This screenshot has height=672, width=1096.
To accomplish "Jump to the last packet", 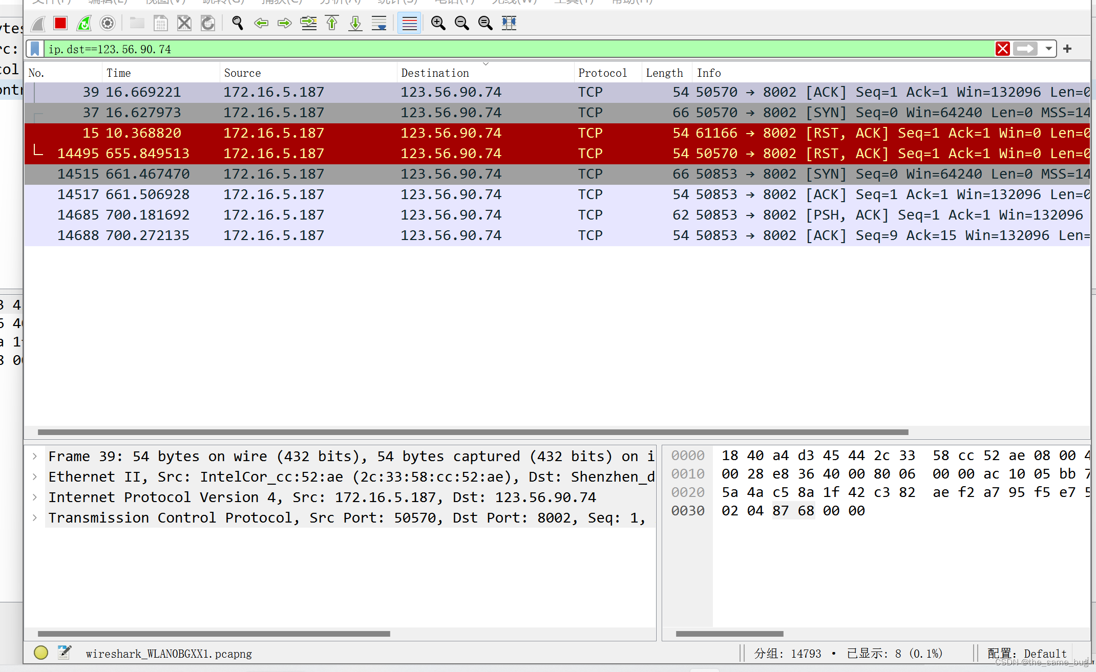I will [x=355, y=23].
